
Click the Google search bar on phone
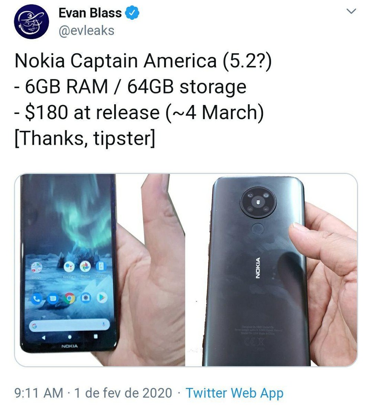(x=69, y=325)
